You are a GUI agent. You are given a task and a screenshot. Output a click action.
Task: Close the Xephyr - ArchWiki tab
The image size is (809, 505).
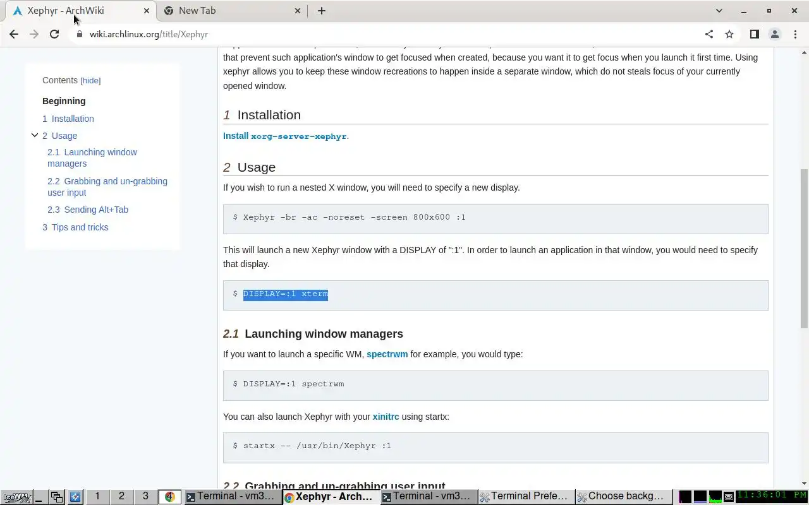coord(147,11)
